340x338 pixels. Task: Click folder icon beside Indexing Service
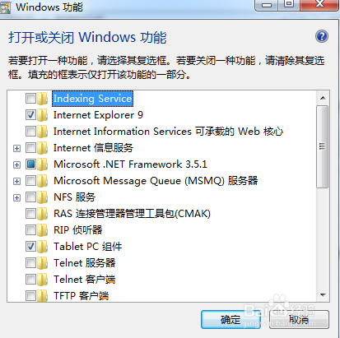(x=43, y=99)
